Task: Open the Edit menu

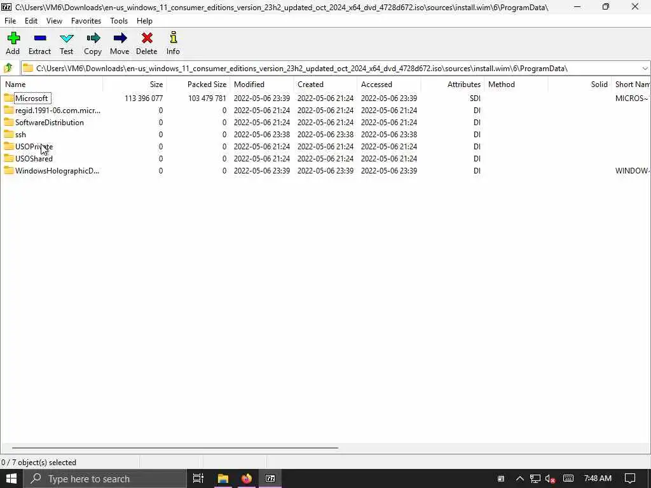Action: [x=31, y=21]
